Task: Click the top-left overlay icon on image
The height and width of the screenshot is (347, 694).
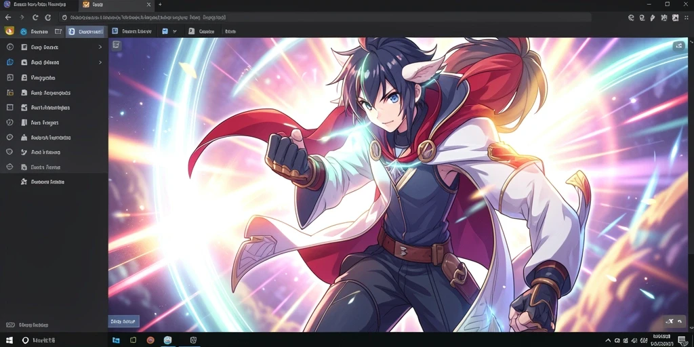Action: (117, 45)
